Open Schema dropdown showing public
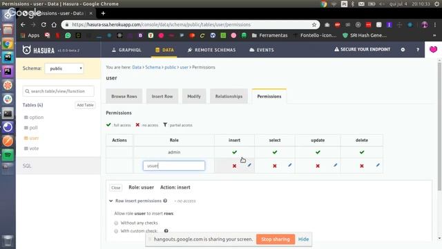442x249 pixels. tap(64, 68)
